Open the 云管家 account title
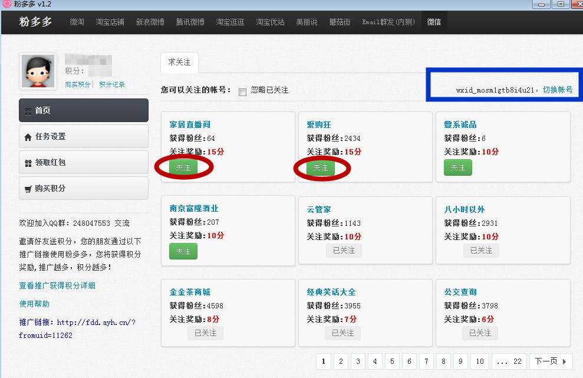This screenshot has width=583, height=378. [x=319, y=209]
